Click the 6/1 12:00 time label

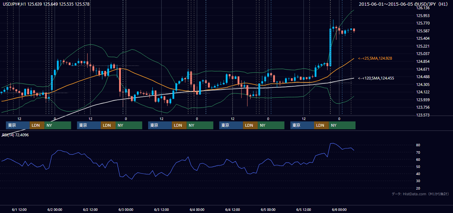coord(19,209)
